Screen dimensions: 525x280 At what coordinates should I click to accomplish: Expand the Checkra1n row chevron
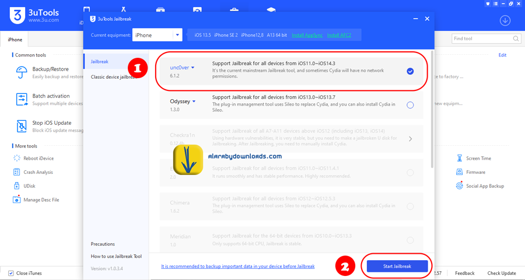pyautogui.click(x=411, y=139)
